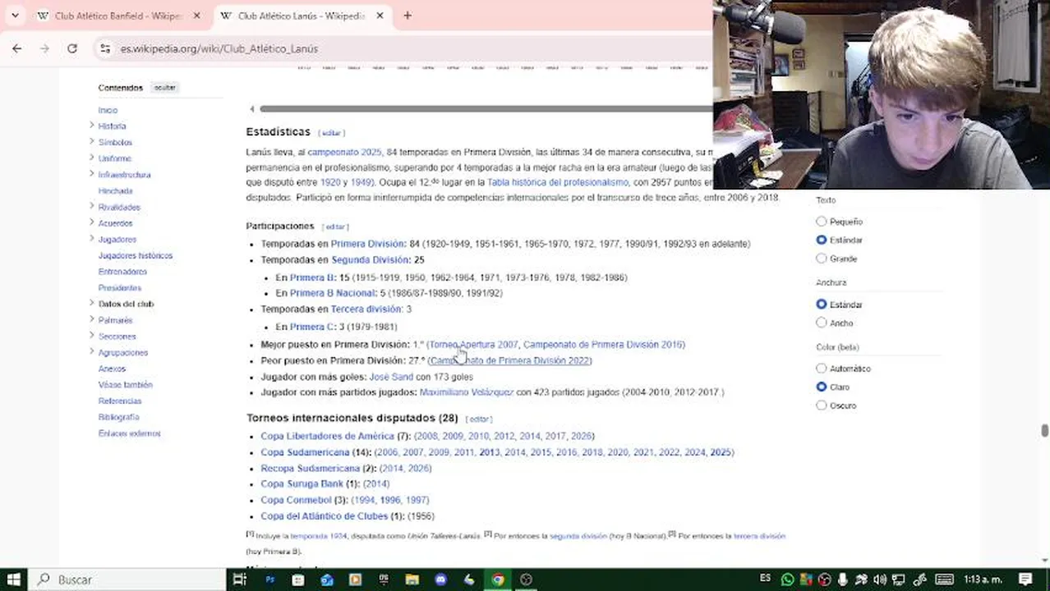
Task: Open Maximiliano Velázquez player link
Action: (x=467, y=392)
